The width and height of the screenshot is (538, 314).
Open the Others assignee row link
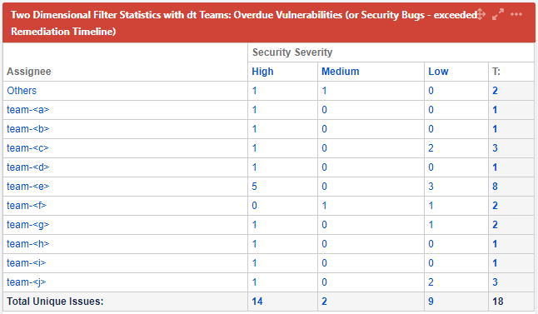tap(22, 91)
